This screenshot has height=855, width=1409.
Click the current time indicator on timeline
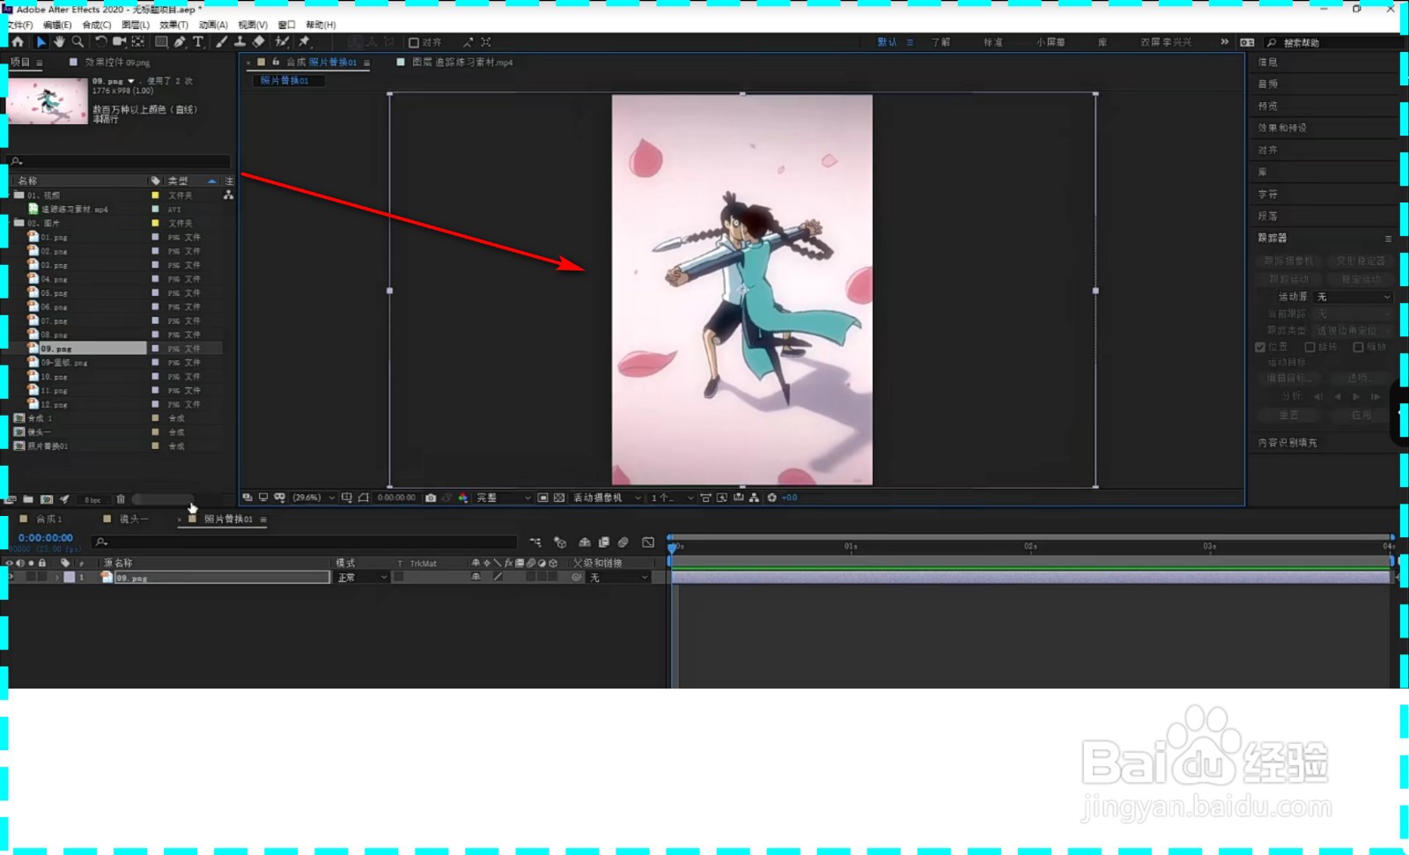673,547
